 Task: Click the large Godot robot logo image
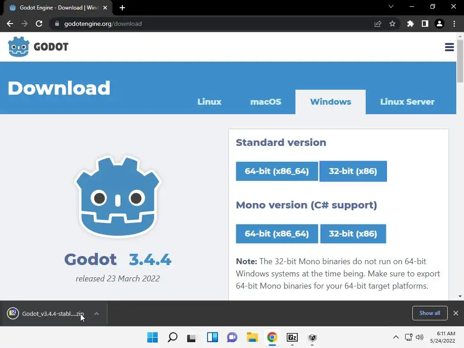(x=118, y=197)
